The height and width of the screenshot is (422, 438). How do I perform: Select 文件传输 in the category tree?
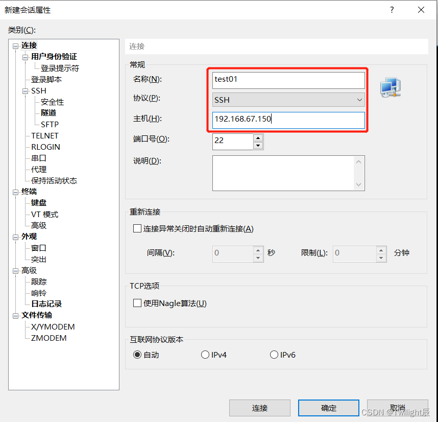[x=37, y=315]
